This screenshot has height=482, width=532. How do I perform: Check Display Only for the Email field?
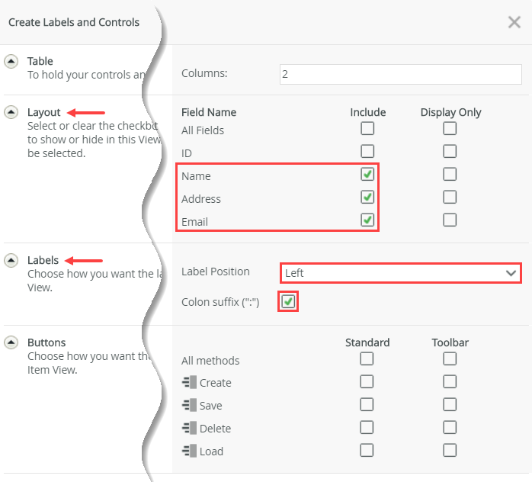(x=450, y=220)
